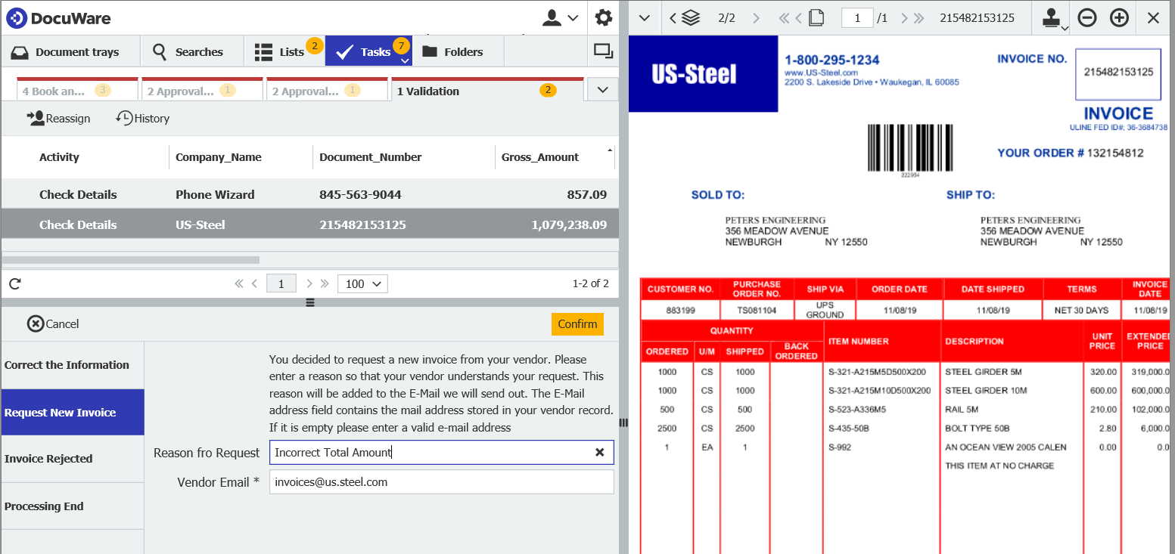Click the Reassign icon

58,118
